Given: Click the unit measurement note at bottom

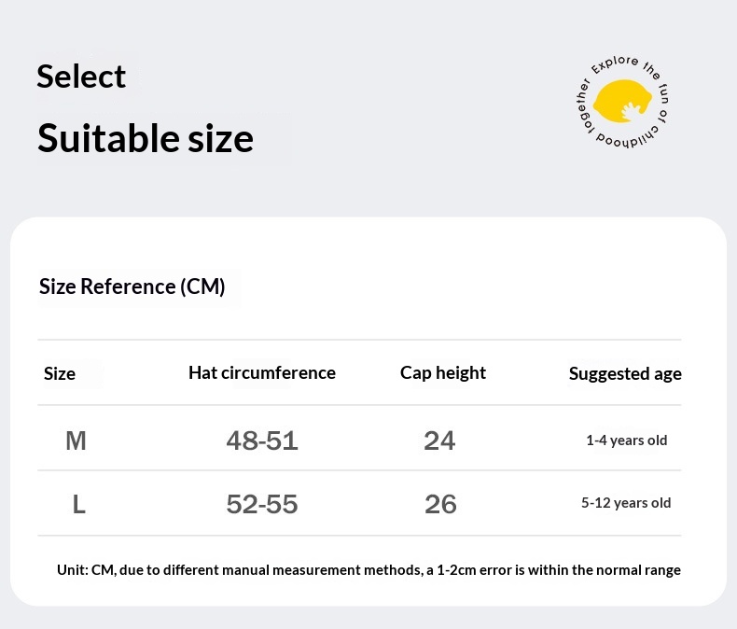Looking at the screenshot, I should 369,570.
